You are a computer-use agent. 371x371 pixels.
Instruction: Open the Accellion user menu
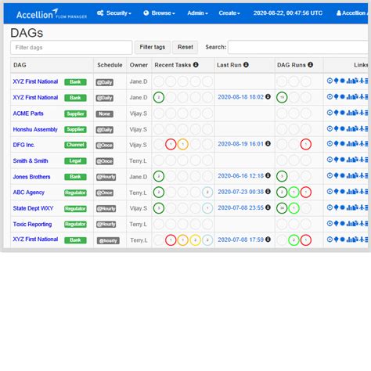click(352, 13)
